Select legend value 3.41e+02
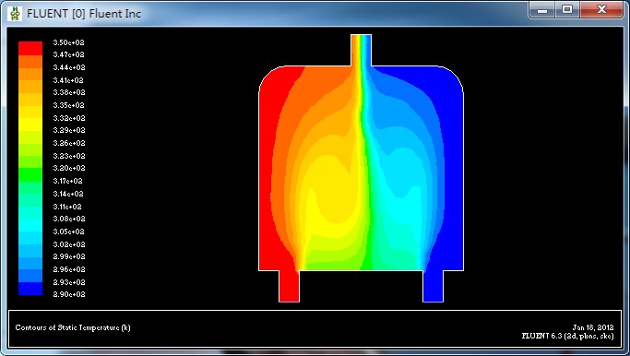Image resolution: width=630 pixels, height=356 pixels. click(x=68, y=80)
